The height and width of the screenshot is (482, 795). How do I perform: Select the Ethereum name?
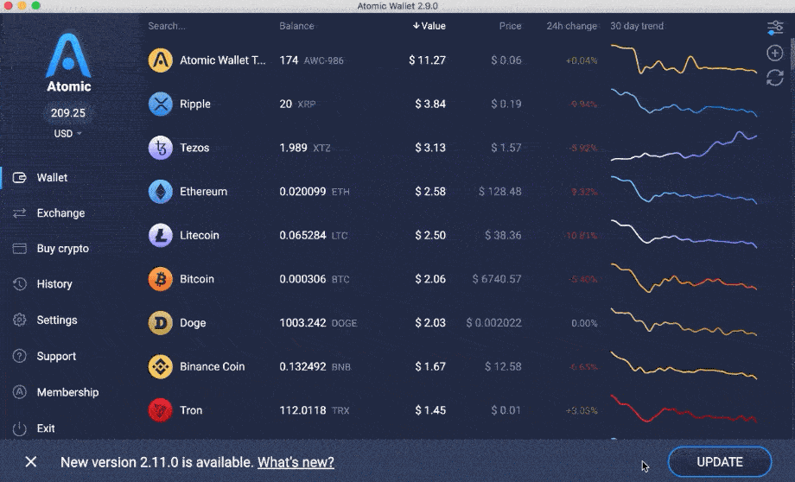[203, 192]
